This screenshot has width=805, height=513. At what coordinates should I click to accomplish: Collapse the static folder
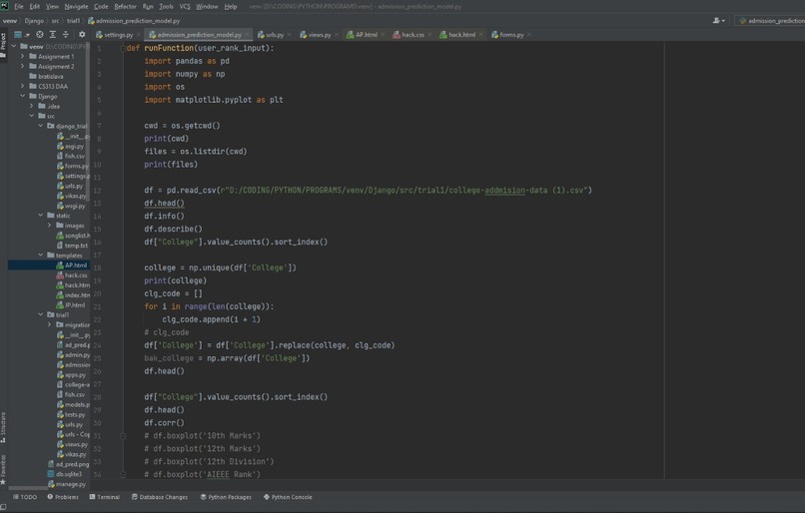click(x=41, y=216)
